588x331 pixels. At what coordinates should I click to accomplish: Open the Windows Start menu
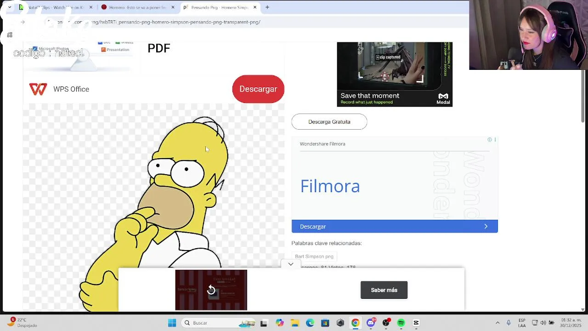click(x=172, y=323)
